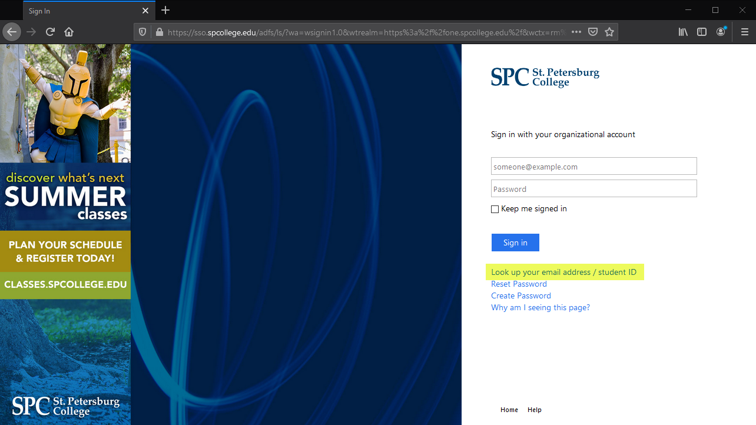This screenshot has width=756, height=425.
Task: Toggle the sidebar panel icon
Action: point(701,32)
